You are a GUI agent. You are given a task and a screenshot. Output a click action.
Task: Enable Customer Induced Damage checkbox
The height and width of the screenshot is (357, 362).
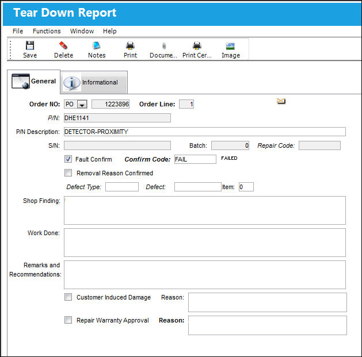pyautogui.click(x=68, y=297)
